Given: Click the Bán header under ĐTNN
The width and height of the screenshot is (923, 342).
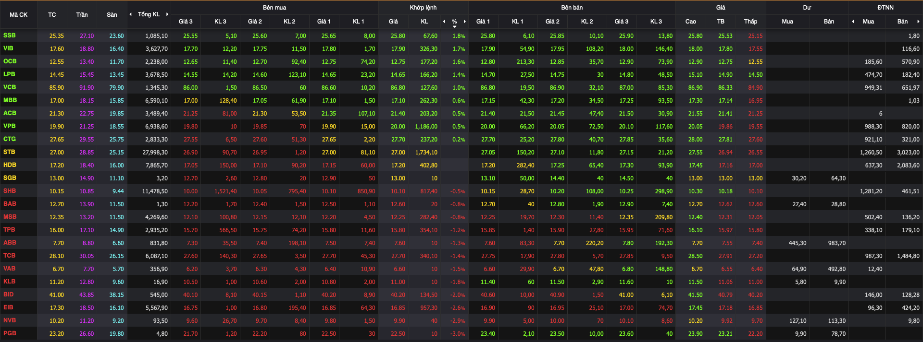Looking at the screenshot, I should pos(903,22).
